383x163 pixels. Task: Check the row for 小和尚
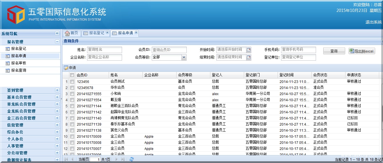coord(72,94)
